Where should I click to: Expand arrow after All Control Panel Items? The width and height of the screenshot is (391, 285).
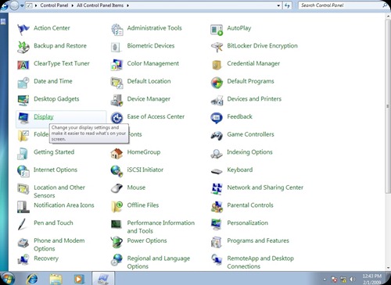pos(127,5)
